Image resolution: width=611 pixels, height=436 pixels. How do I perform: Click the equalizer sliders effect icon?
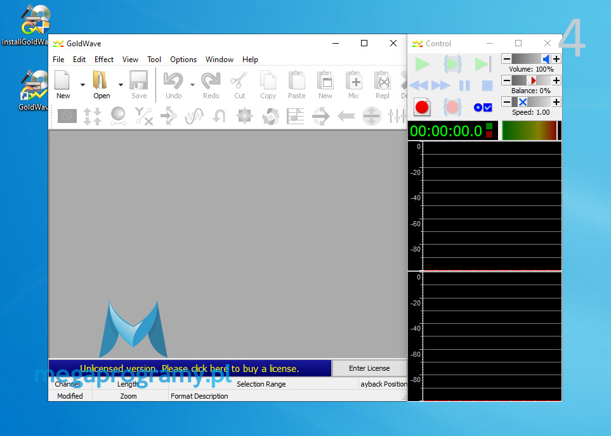pyautogui.click(x=397, y=116)
